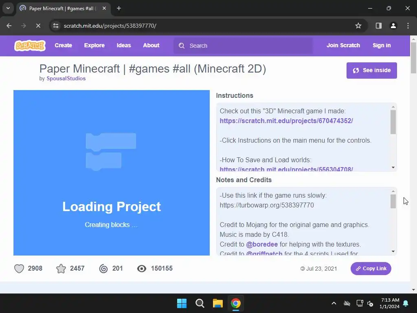
Task: Open Chrome side panel
Action: pos(379,26)
